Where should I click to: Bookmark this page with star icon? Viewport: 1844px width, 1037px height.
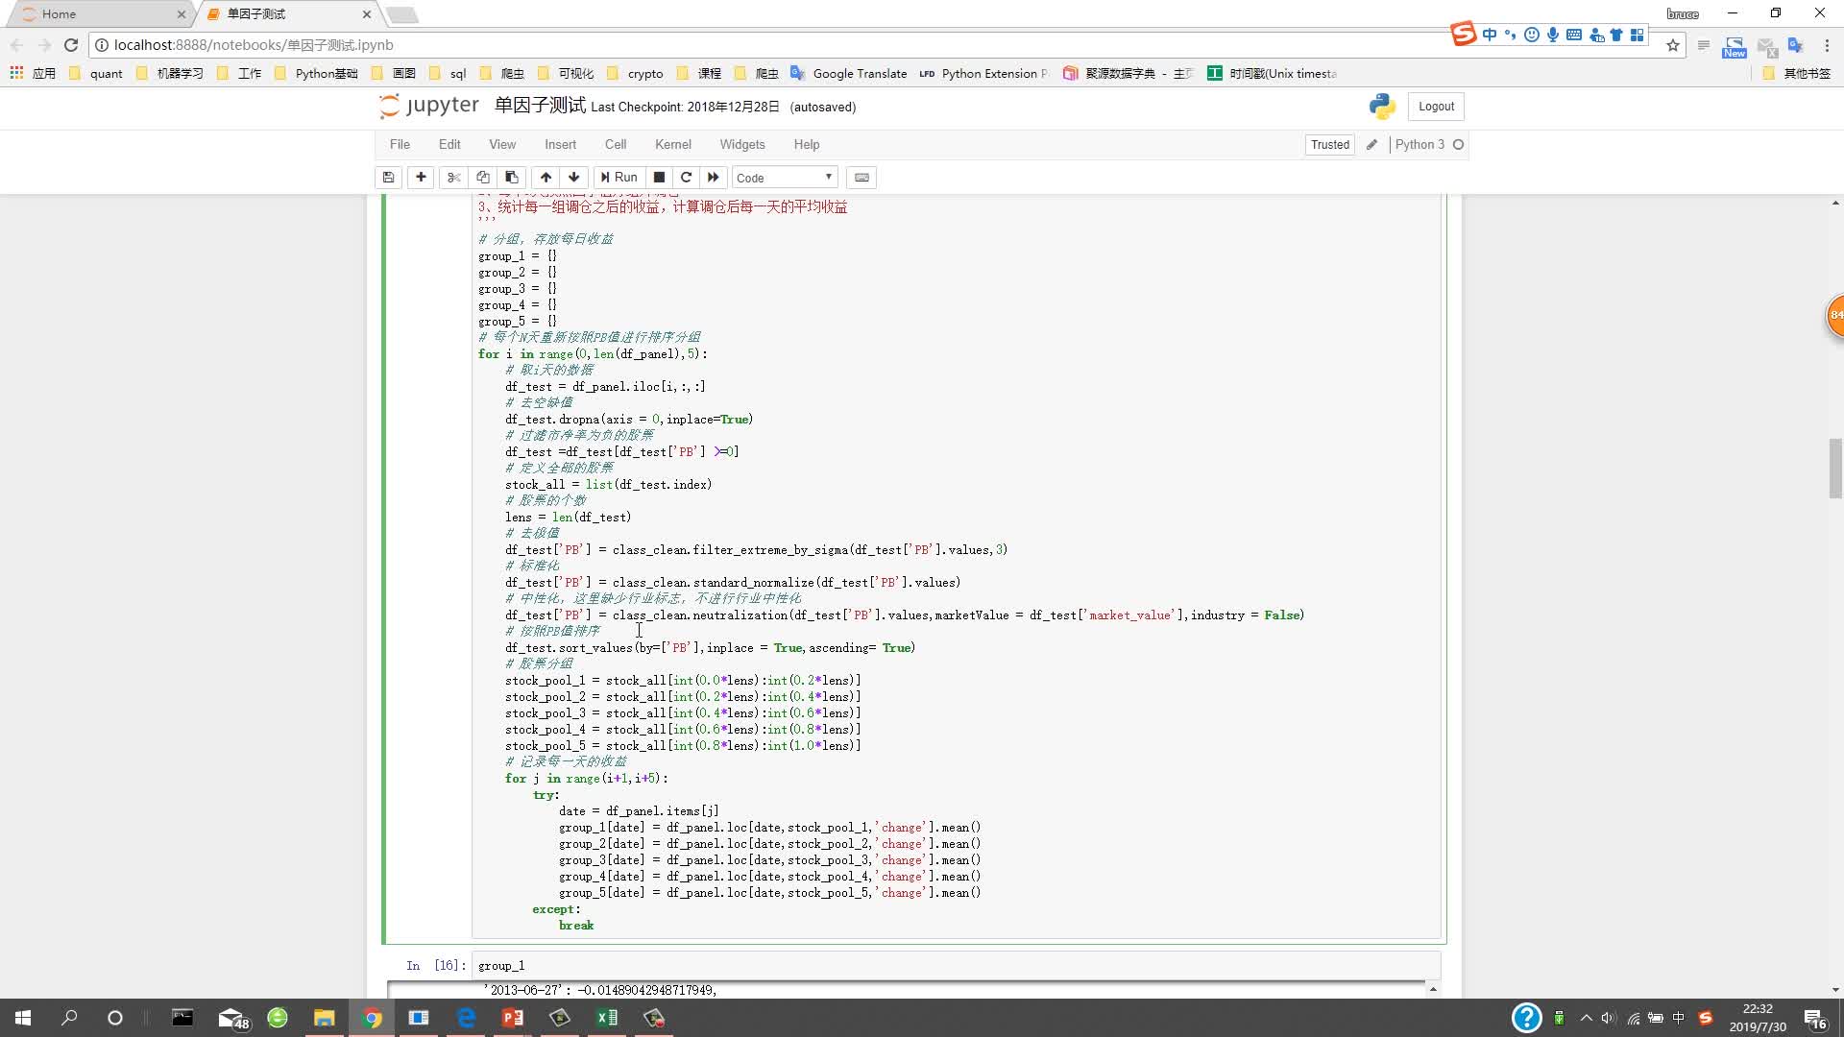click(1673, 45)
